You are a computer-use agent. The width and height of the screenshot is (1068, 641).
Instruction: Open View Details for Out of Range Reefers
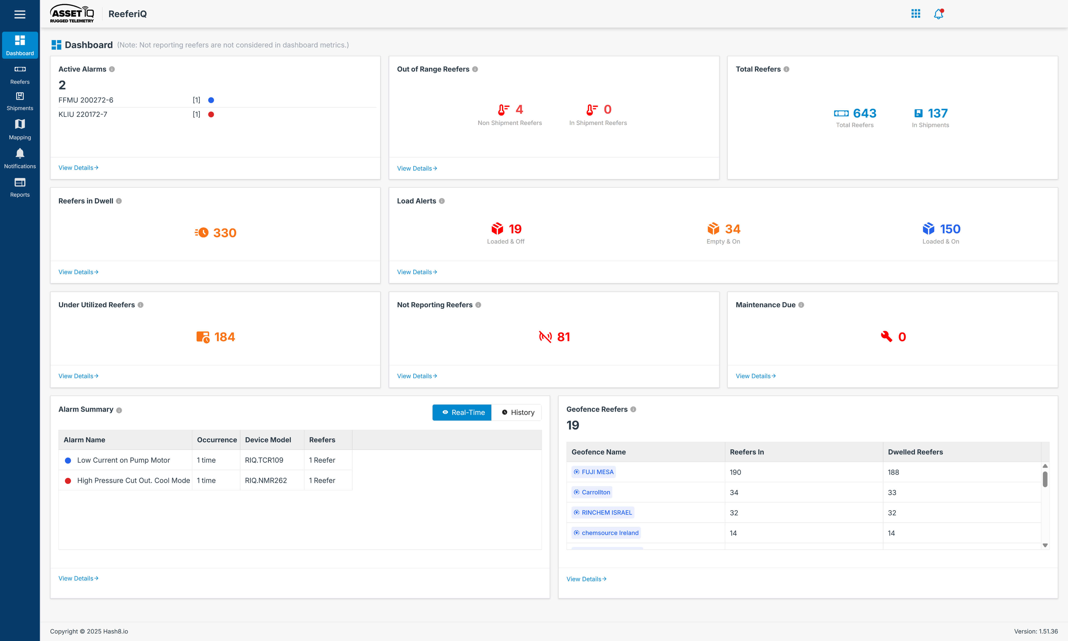(x=417, y=168)
